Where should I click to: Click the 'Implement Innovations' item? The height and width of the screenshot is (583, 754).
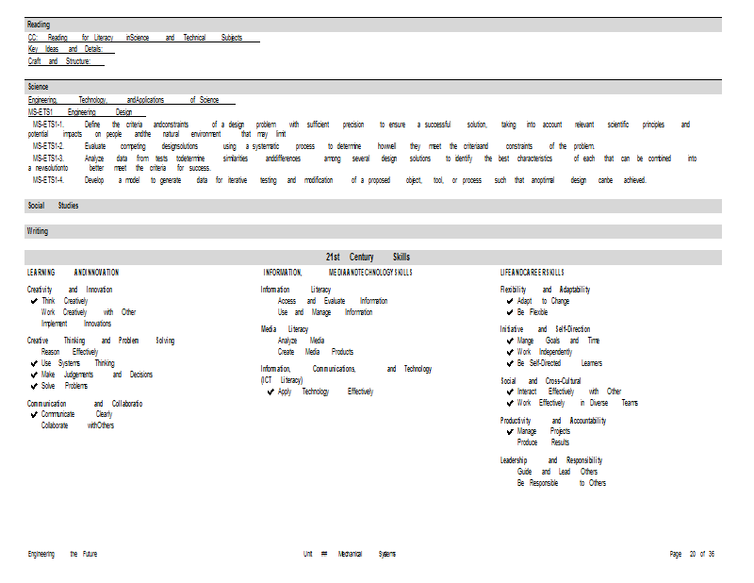tap(76, 324)
